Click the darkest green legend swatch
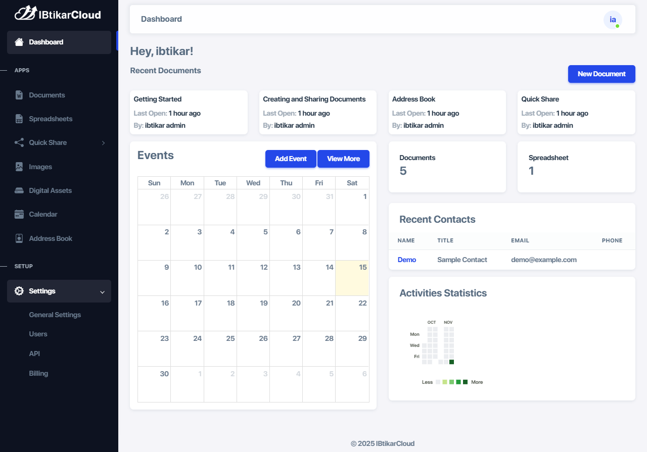The width and height of the screenshot is (647, 452). (465, 382)
